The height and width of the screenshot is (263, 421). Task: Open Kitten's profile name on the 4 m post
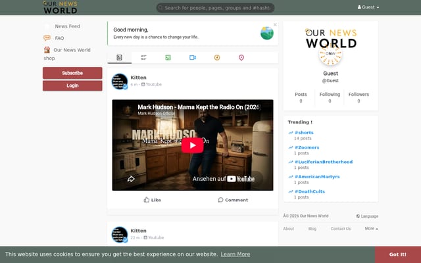138,78
